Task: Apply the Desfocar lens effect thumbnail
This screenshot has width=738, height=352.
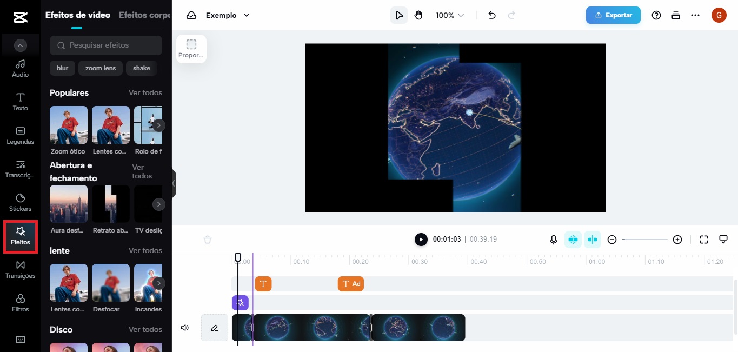Action: point(111,283)
